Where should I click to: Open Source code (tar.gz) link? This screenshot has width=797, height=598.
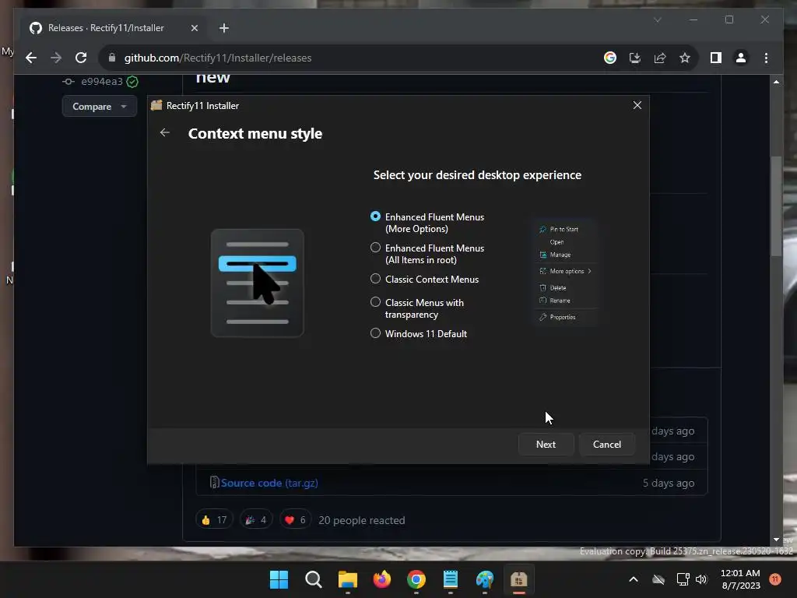click(x=269, y=483)
